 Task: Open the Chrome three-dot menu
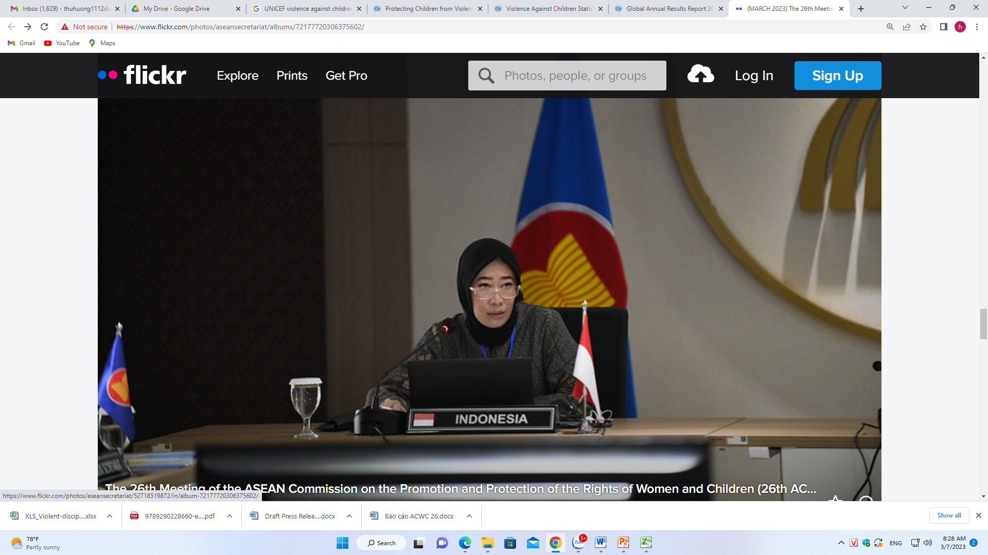pos(977,27)
